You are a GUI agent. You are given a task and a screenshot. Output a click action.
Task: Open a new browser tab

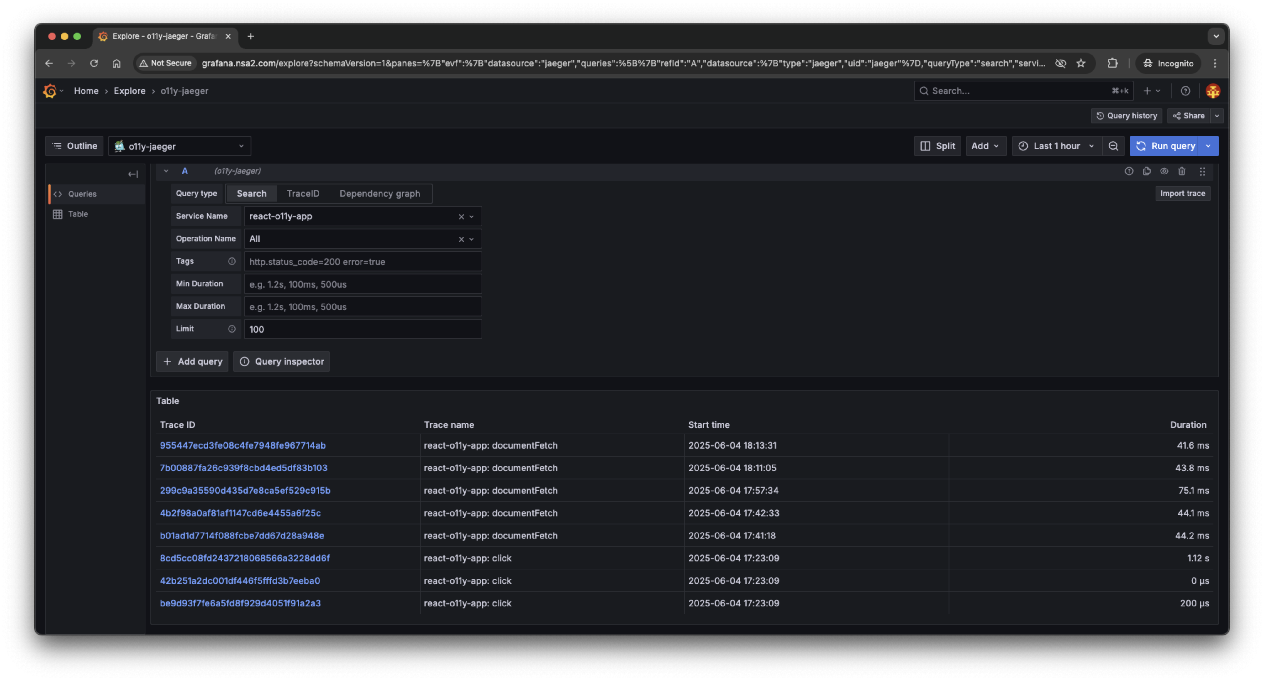click(251, 36)
